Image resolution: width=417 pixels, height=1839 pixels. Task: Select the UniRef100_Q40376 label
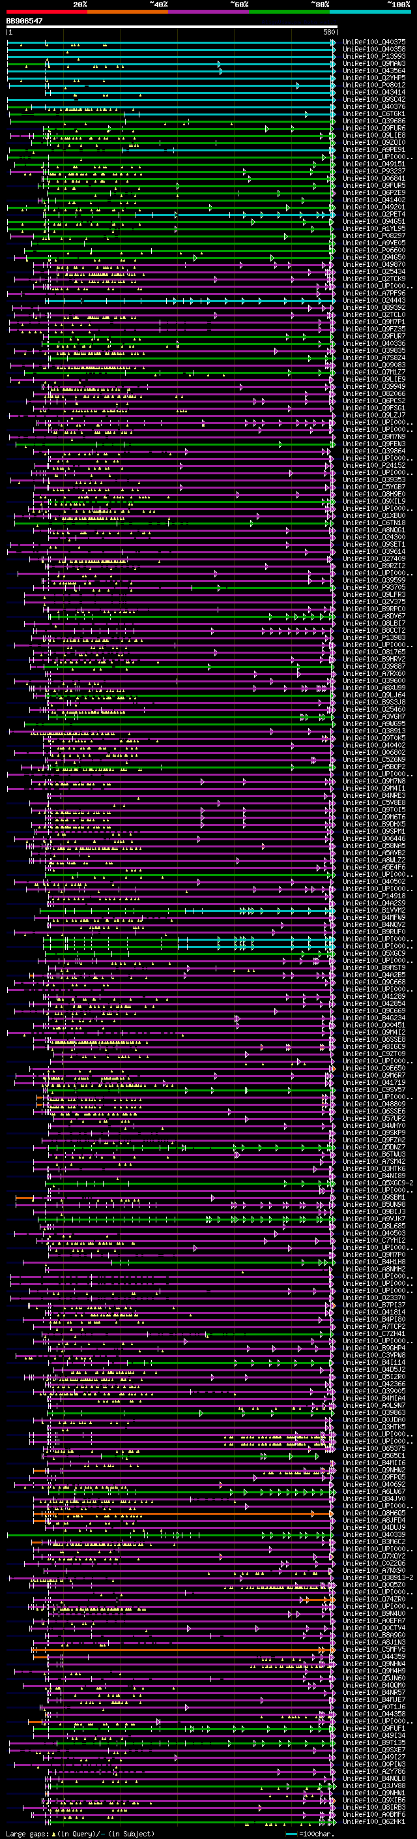(x=374, y=106)
